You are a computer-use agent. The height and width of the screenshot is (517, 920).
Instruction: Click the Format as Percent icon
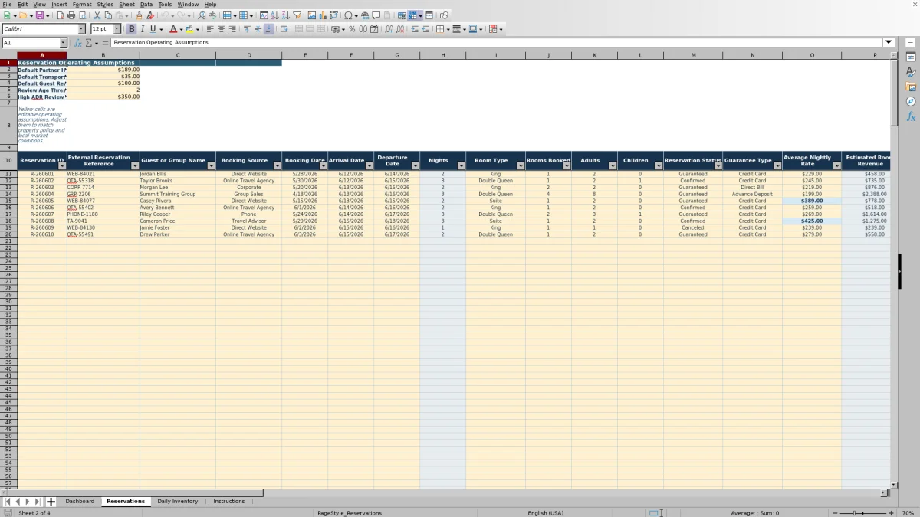tap(352, 29)
